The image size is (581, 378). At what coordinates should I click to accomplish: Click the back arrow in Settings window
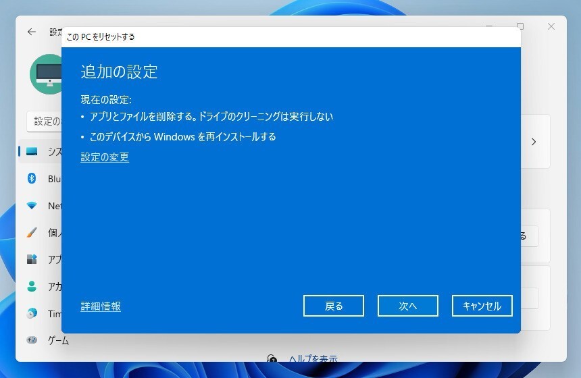click(x=32, y=32)
